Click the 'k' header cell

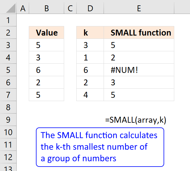point(90,33)
